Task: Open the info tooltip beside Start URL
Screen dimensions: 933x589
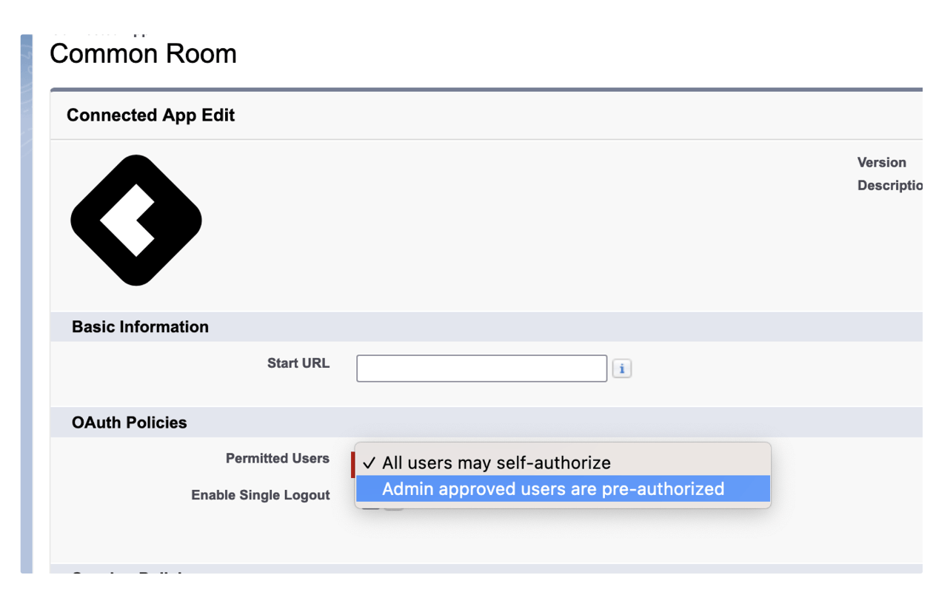Action: [x=621, y=368]
